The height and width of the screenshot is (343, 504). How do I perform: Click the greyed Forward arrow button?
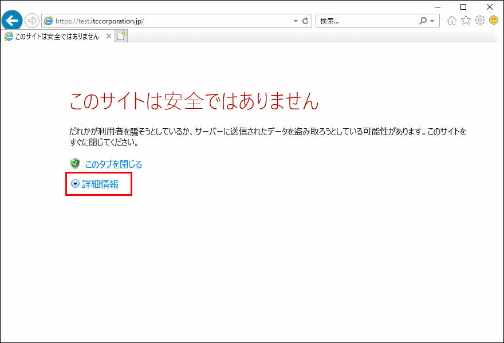[32, 21]
